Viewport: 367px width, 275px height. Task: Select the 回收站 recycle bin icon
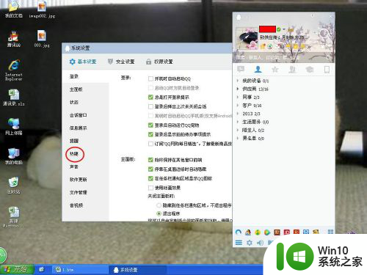click(14, 186)
